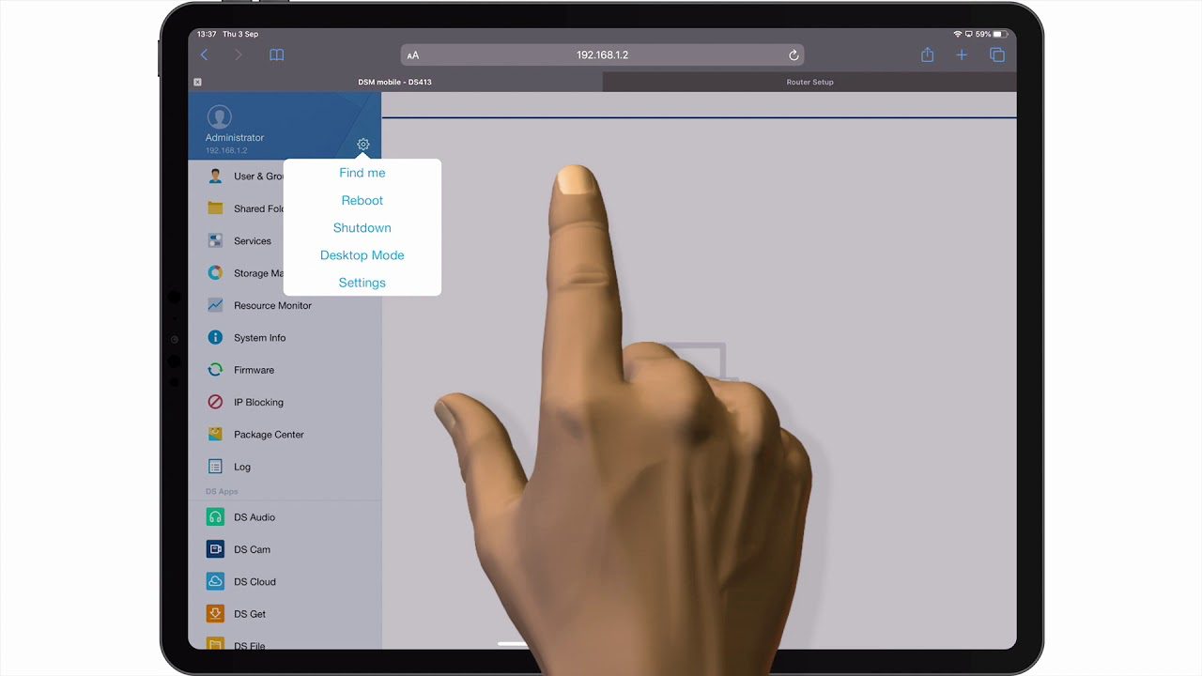
Task: Open the Firmware update icon
Action: [216, 370]
